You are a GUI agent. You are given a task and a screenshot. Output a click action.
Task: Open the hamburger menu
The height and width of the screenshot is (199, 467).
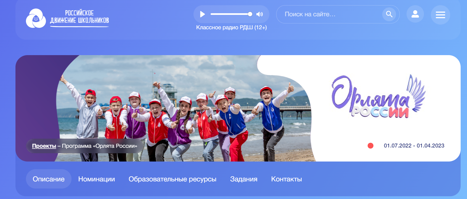click(x=440, y=15)
